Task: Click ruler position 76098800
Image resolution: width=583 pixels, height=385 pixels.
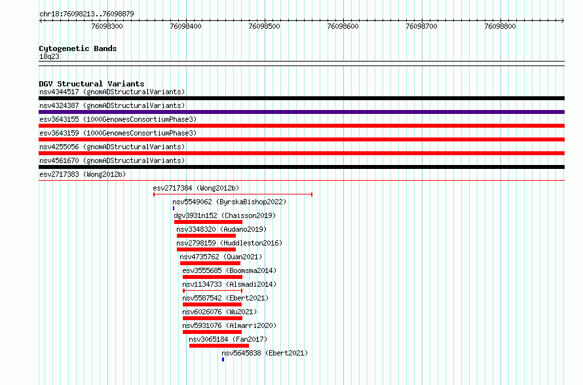Action: click(500, 26)
